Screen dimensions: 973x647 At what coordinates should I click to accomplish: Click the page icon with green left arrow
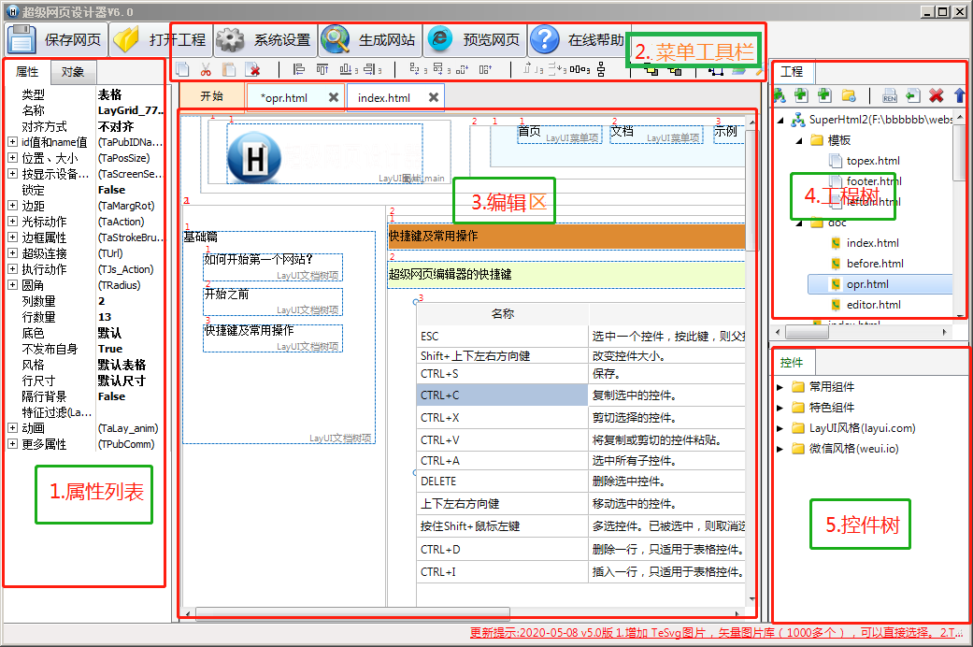913,95
